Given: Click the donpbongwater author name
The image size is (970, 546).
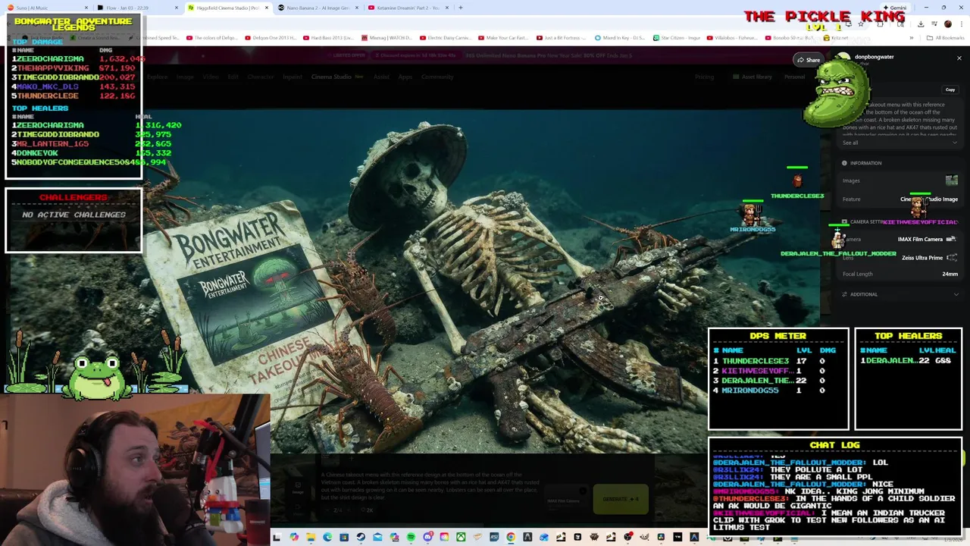Looking at the screenshot, I should (874, 57).
